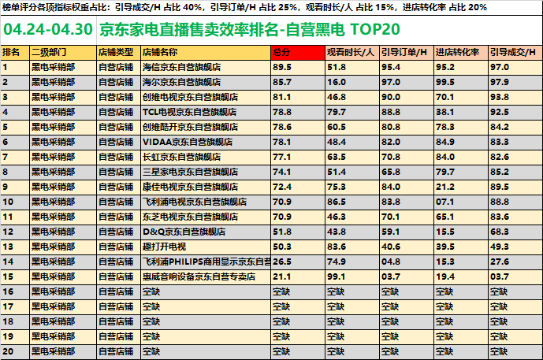543x360 pixels.
Task: Click total score 77.1 for 长虹
Action: (x=298, y=157)
